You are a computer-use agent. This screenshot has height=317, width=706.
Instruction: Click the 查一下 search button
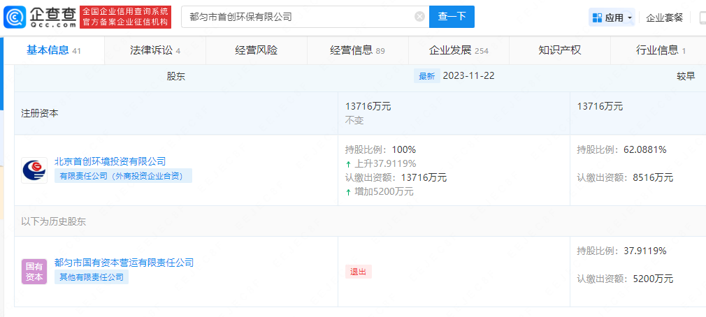pos(452,17)
